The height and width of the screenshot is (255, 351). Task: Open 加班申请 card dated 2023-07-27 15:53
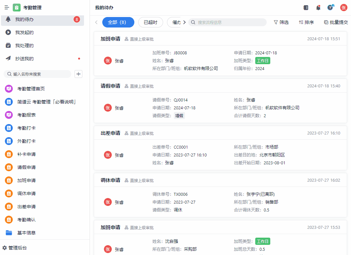point(220,238)
